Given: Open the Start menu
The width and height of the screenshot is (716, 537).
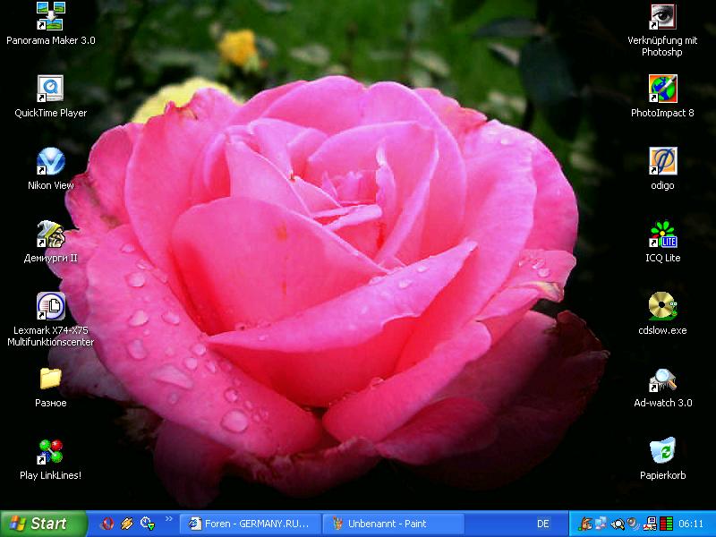Looking at the screenshot, I should pyautogui.click(x=43, y=524).
